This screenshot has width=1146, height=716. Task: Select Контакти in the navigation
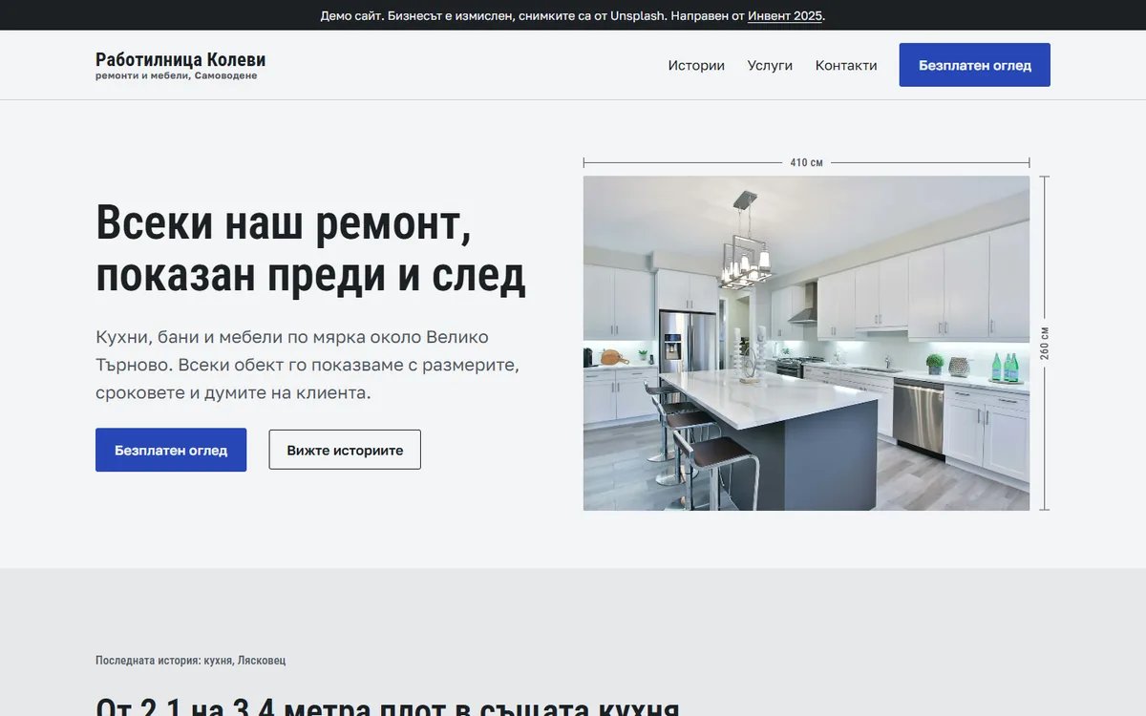(846, 65)
